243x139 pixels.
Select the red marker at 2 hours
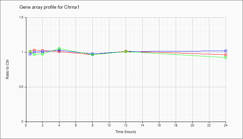click(42, 51)
